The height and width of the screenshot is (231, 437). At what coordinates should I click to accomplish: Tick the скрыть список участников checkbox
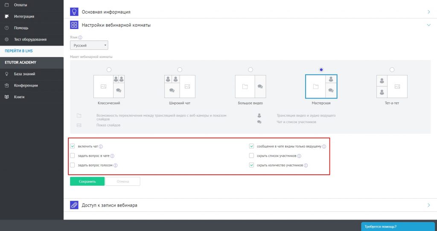click(252, 156)
